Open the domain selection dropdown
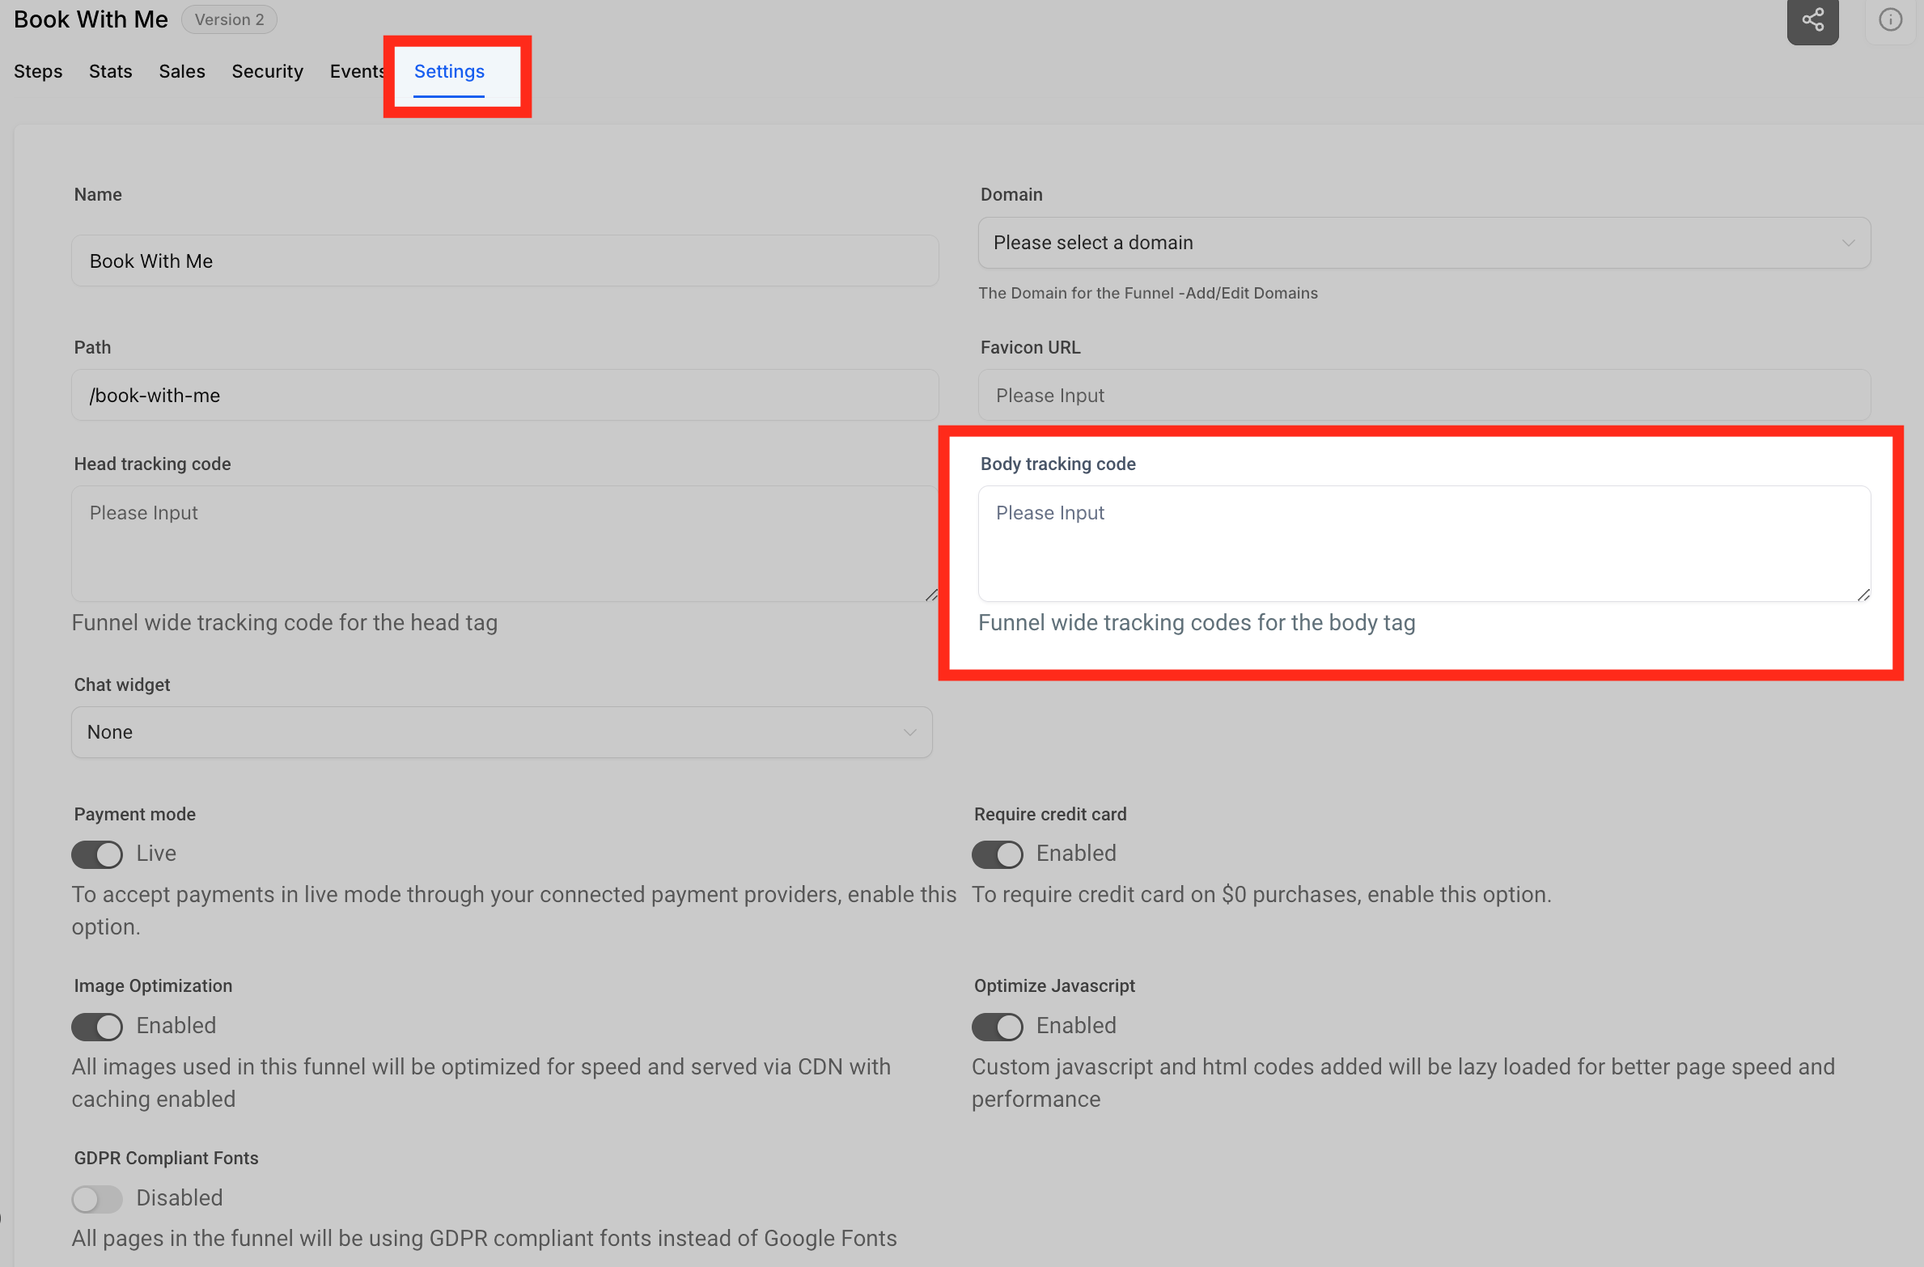Screen dimensions: 1924x1267 tap(1424, 243)
